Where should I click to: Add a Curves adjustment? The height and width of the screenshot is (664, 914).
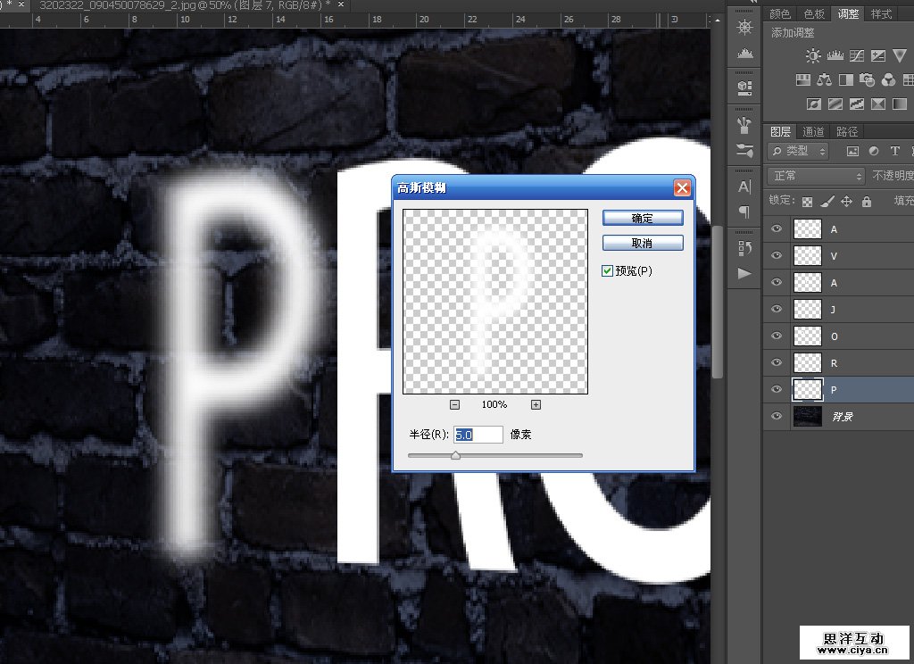856,55
